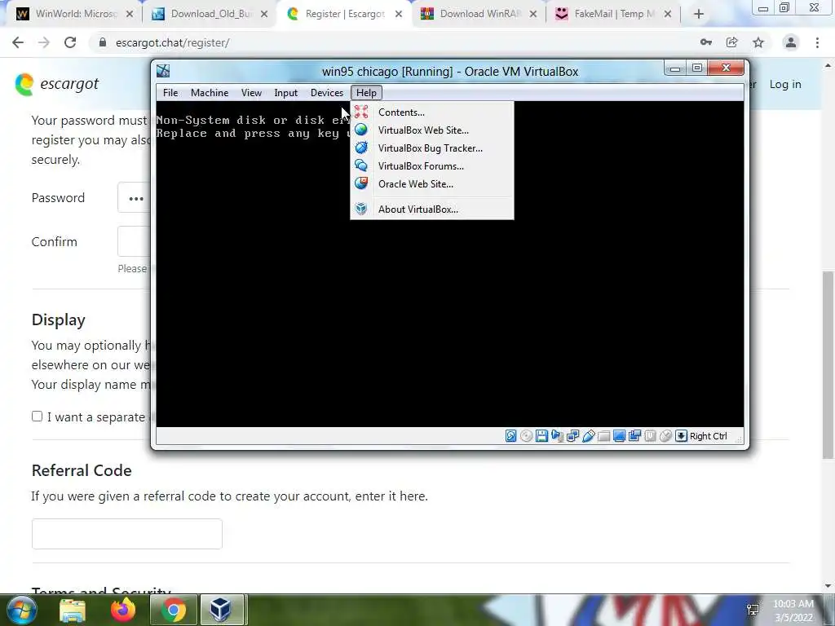Choose Oracle Web Site... menu entry
Viewport: 835px width, 626px height.
click(432, 184)
